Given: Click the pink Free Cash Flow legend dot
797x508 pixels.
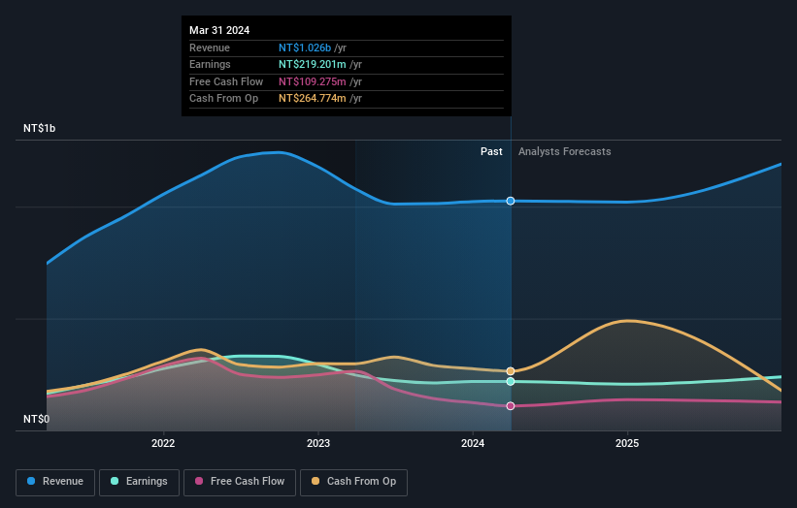Looking at the screenshot, I should [x=199, y=481].
